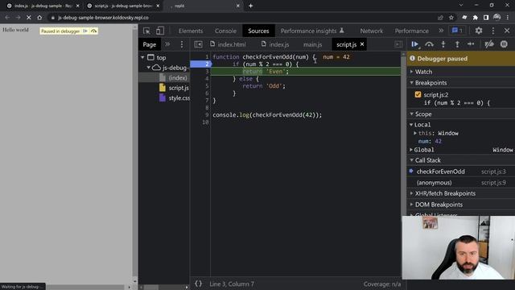Hide the debugger sidebar icon
The image size is (515, 290).
tap(398, 44)
